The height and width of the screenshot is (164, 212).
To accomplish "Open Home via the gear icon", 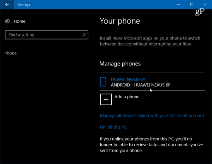I will 7,21.
